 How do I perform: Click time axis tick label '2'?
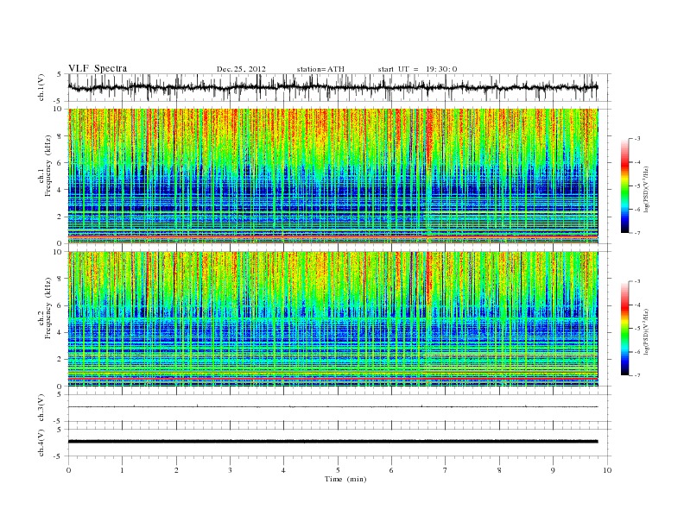(x=176, y=470)
